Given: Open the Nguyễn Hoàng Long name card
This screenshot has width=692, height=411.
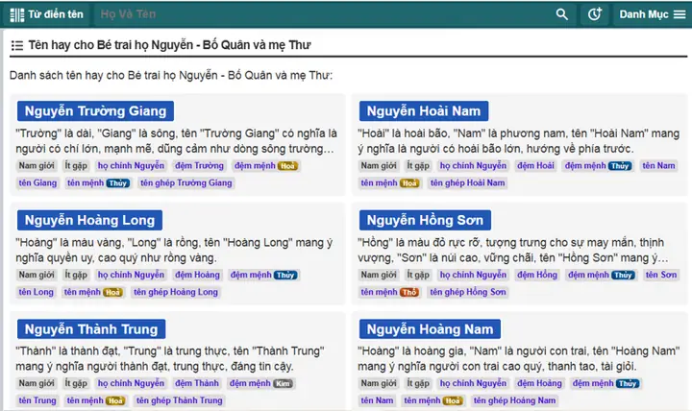Looking at the screenshot, I should pos(89,220).
